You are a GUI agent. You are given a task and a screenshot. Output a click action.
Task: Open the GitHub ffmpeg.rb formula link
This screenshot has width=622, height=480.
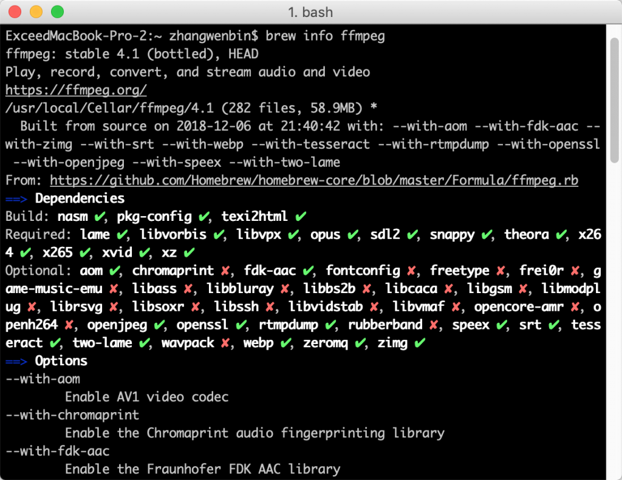coord(314,180)
